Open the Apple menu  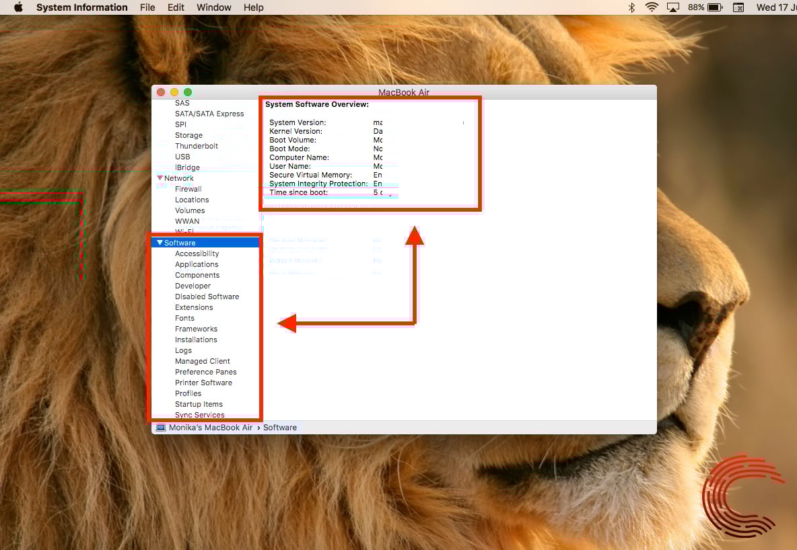[x=18, y=7]
